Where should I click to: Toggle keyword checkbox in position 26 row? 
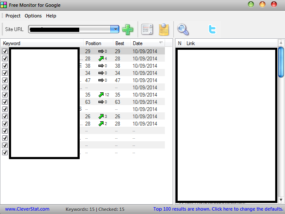(x=5, y=116)
